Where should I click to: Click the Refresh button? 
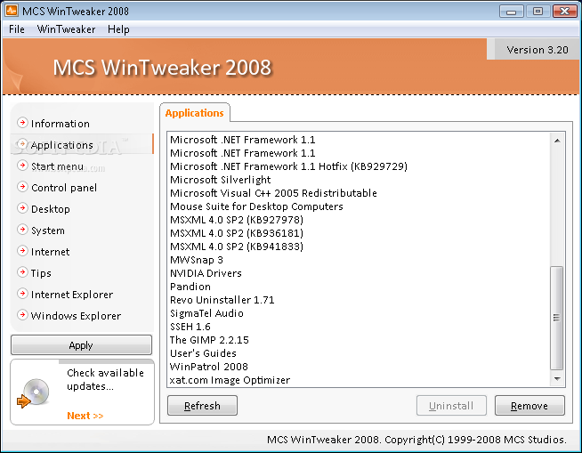click(202, 406)
